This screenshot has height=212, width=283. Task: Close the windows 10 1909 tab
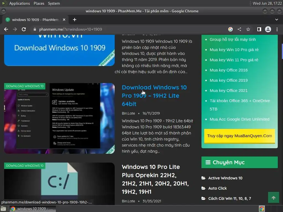(x=64, y=20)
